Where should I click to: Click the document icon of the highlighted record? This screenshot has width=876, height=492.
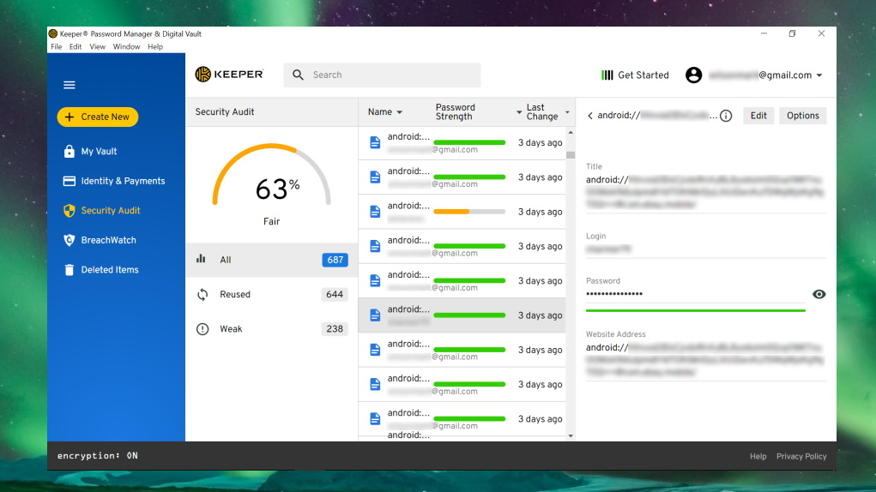tap(375, 315)
